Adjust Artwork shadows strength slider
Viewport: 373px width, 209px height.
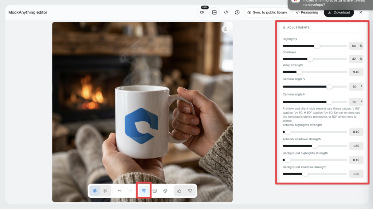click(314, 146)
